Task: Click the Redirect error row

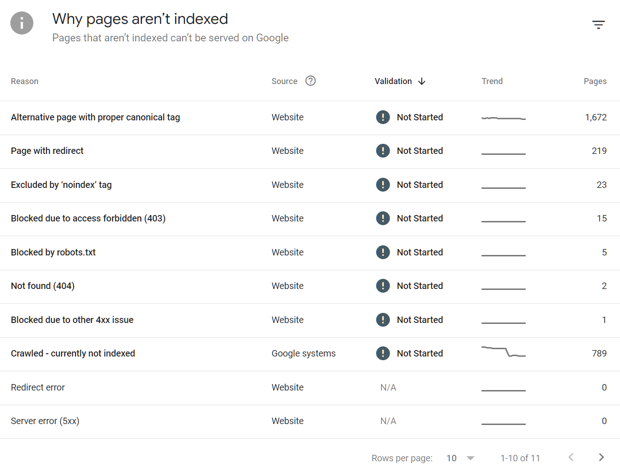Action: coord(38,387)
